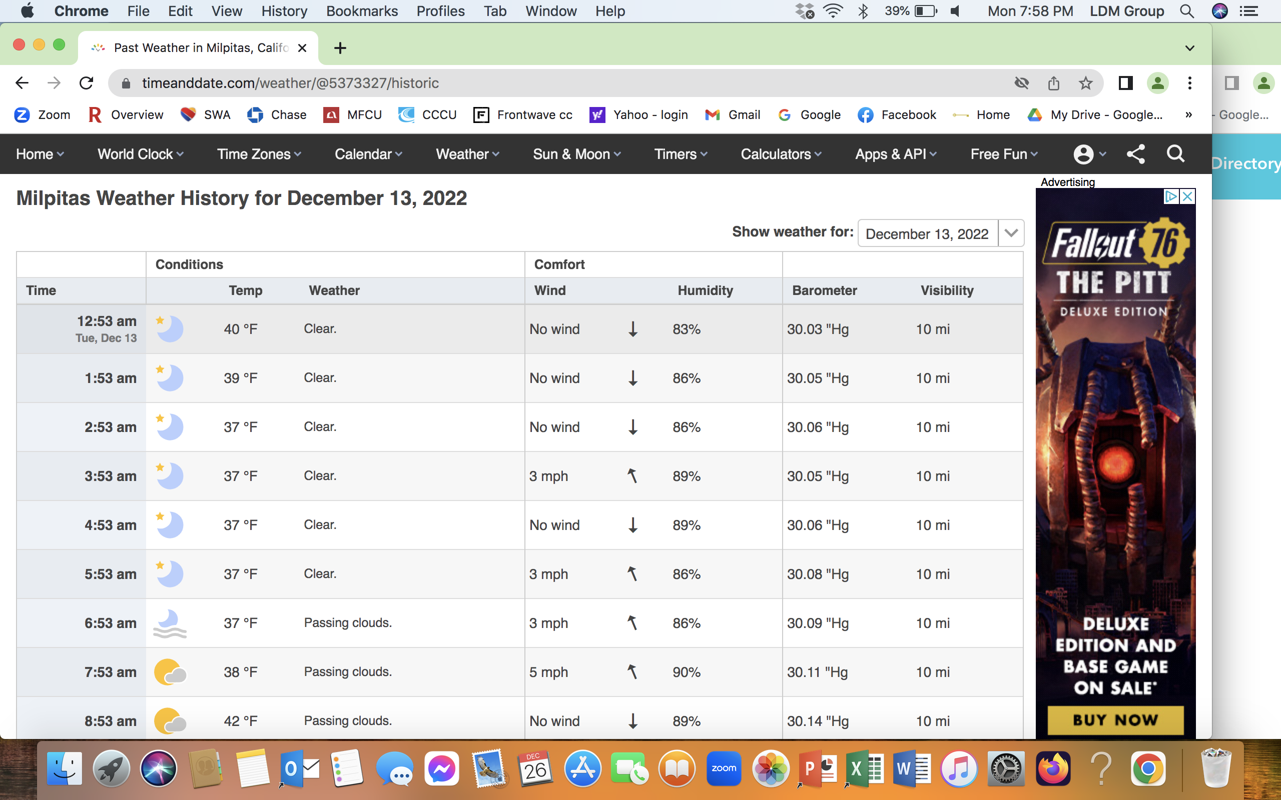Click the Chrome share page icon
The image size is (1281, 800).
pos(1053,83)
